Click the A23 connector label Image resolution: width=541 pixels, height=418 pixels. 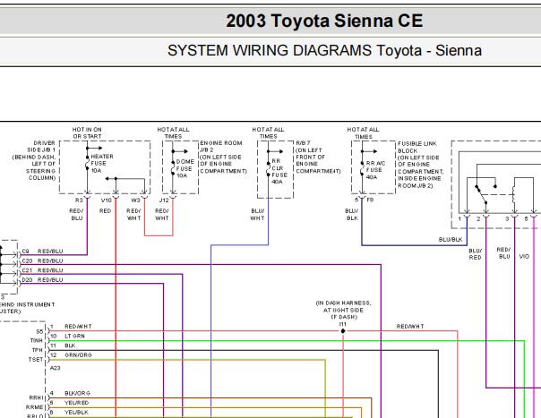[x=56, y=368]
